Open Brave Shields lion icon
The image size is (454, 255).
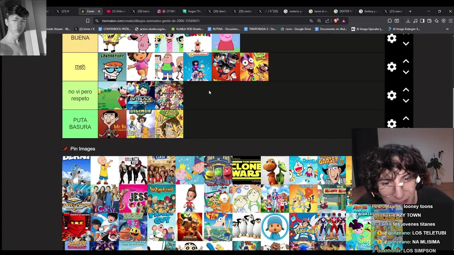coord(336,21)
